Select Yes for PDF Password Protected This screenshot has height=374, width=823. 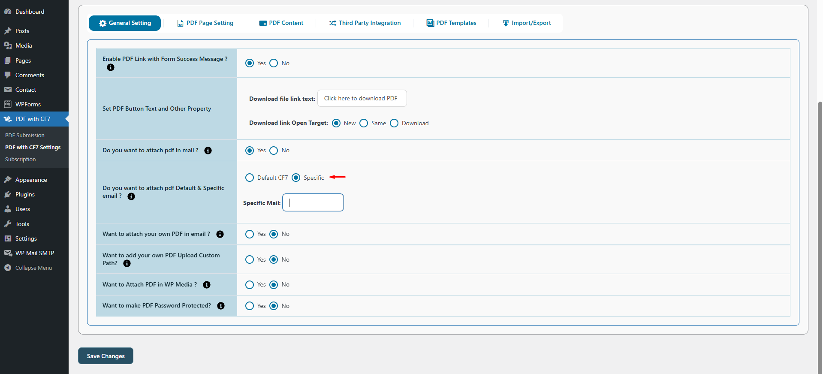[x=250, y=306]
